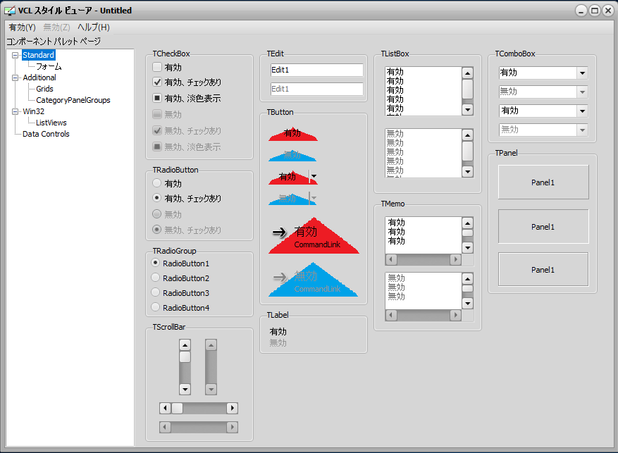Click the arrow icon on enabled CommandLink
The width and height of the screenshot is (618, 453).
click(x=279, y=232)
